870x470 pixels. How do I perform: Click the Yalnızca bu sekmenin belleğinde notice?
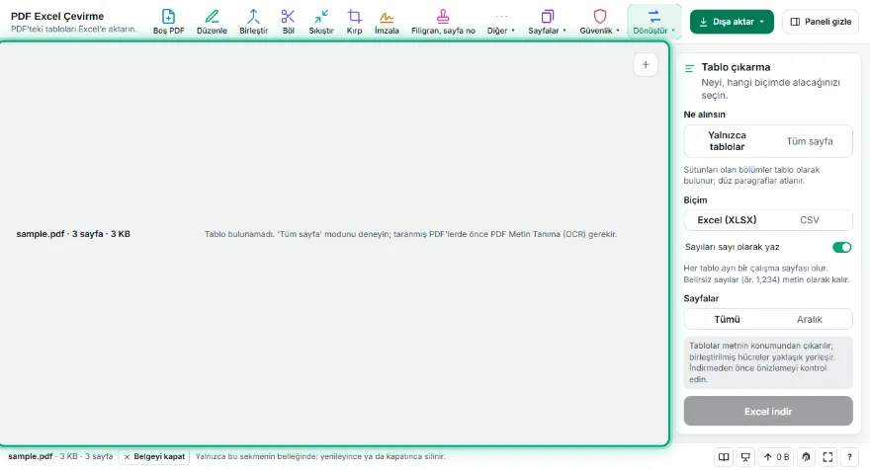[x=320, y=457]
